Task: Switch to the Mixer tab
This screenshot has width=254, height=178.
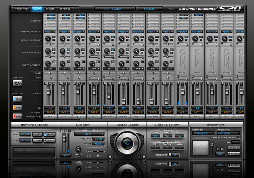Action: (x=37, y=9)
